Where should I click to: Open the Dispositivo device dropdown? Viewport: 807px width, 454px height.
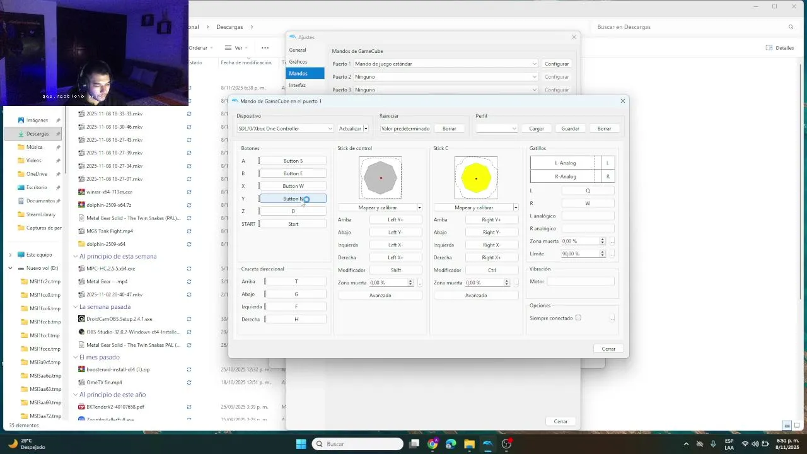[285, 129]
